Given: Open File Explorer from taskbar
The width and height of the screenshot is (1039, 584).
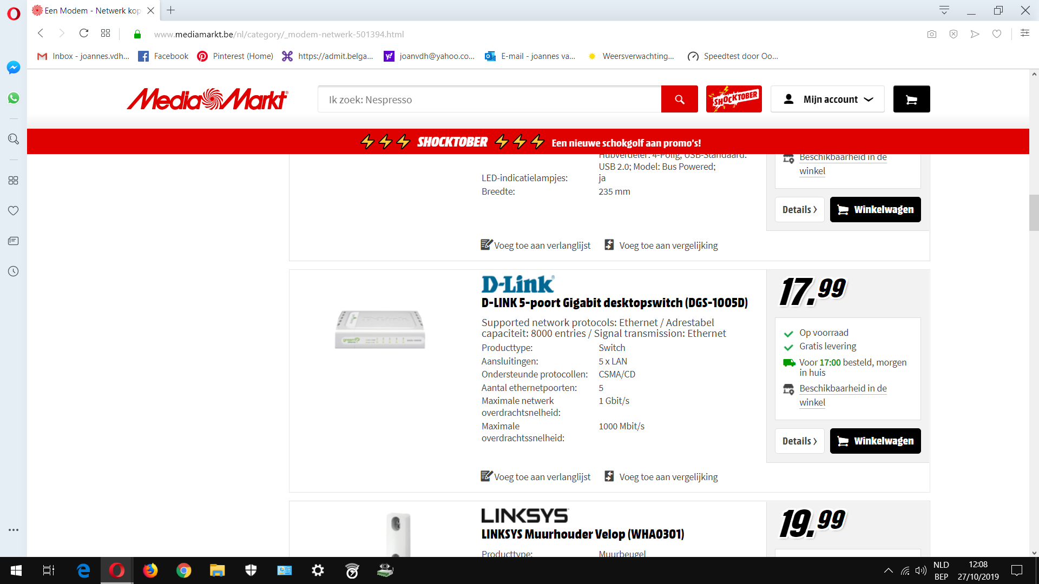Looking at the screenshot, I should (217, 570).
